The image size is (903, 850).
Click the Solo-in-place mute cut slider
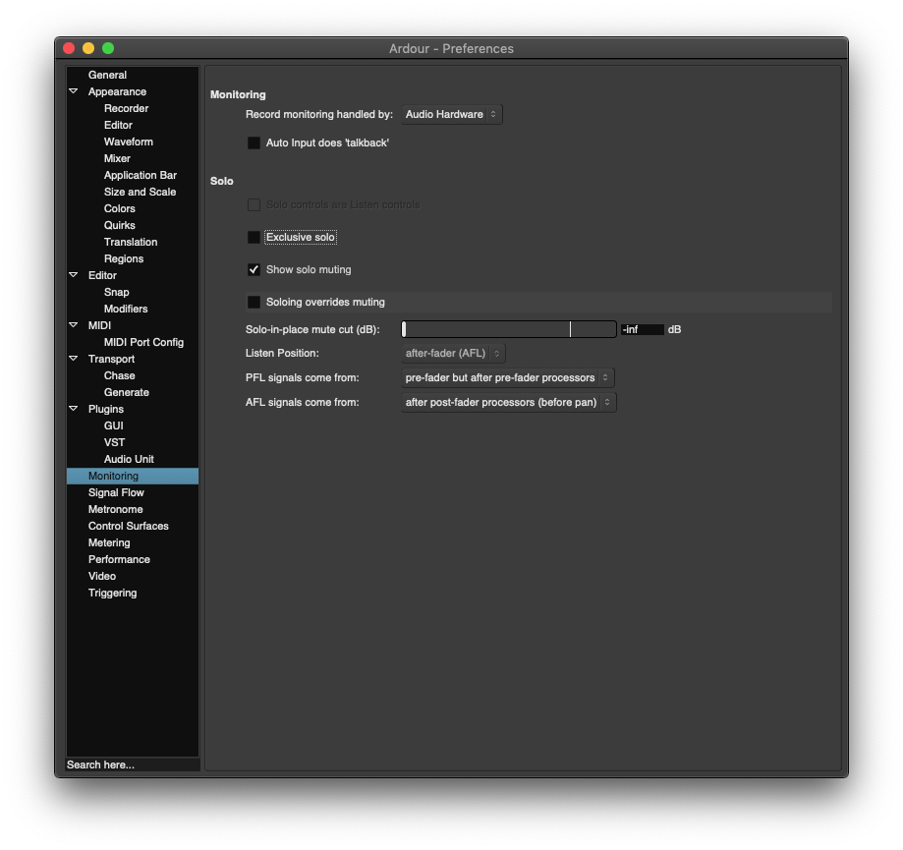point(509,329)
